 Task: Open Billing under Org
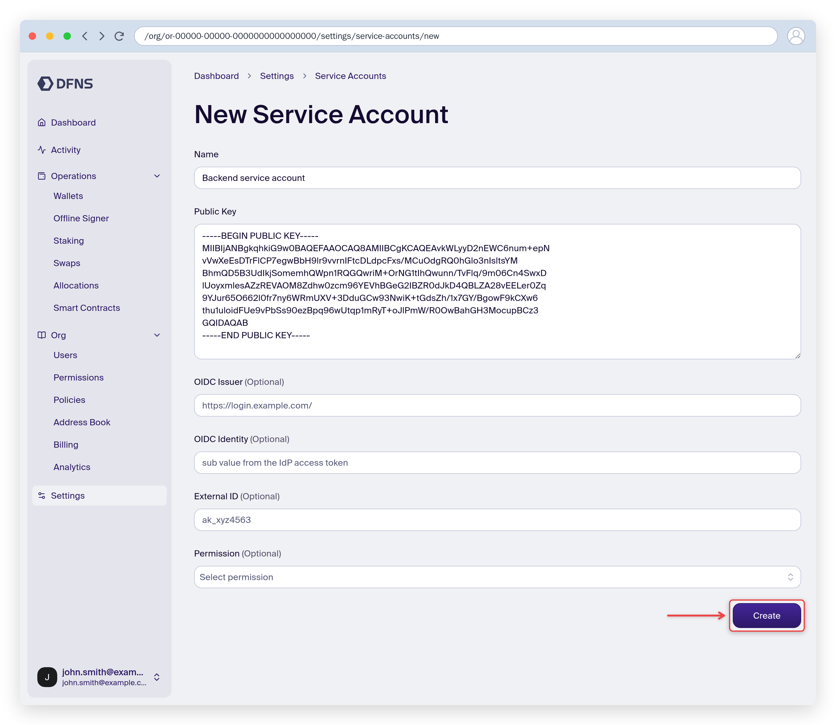[x=66, y=445]
